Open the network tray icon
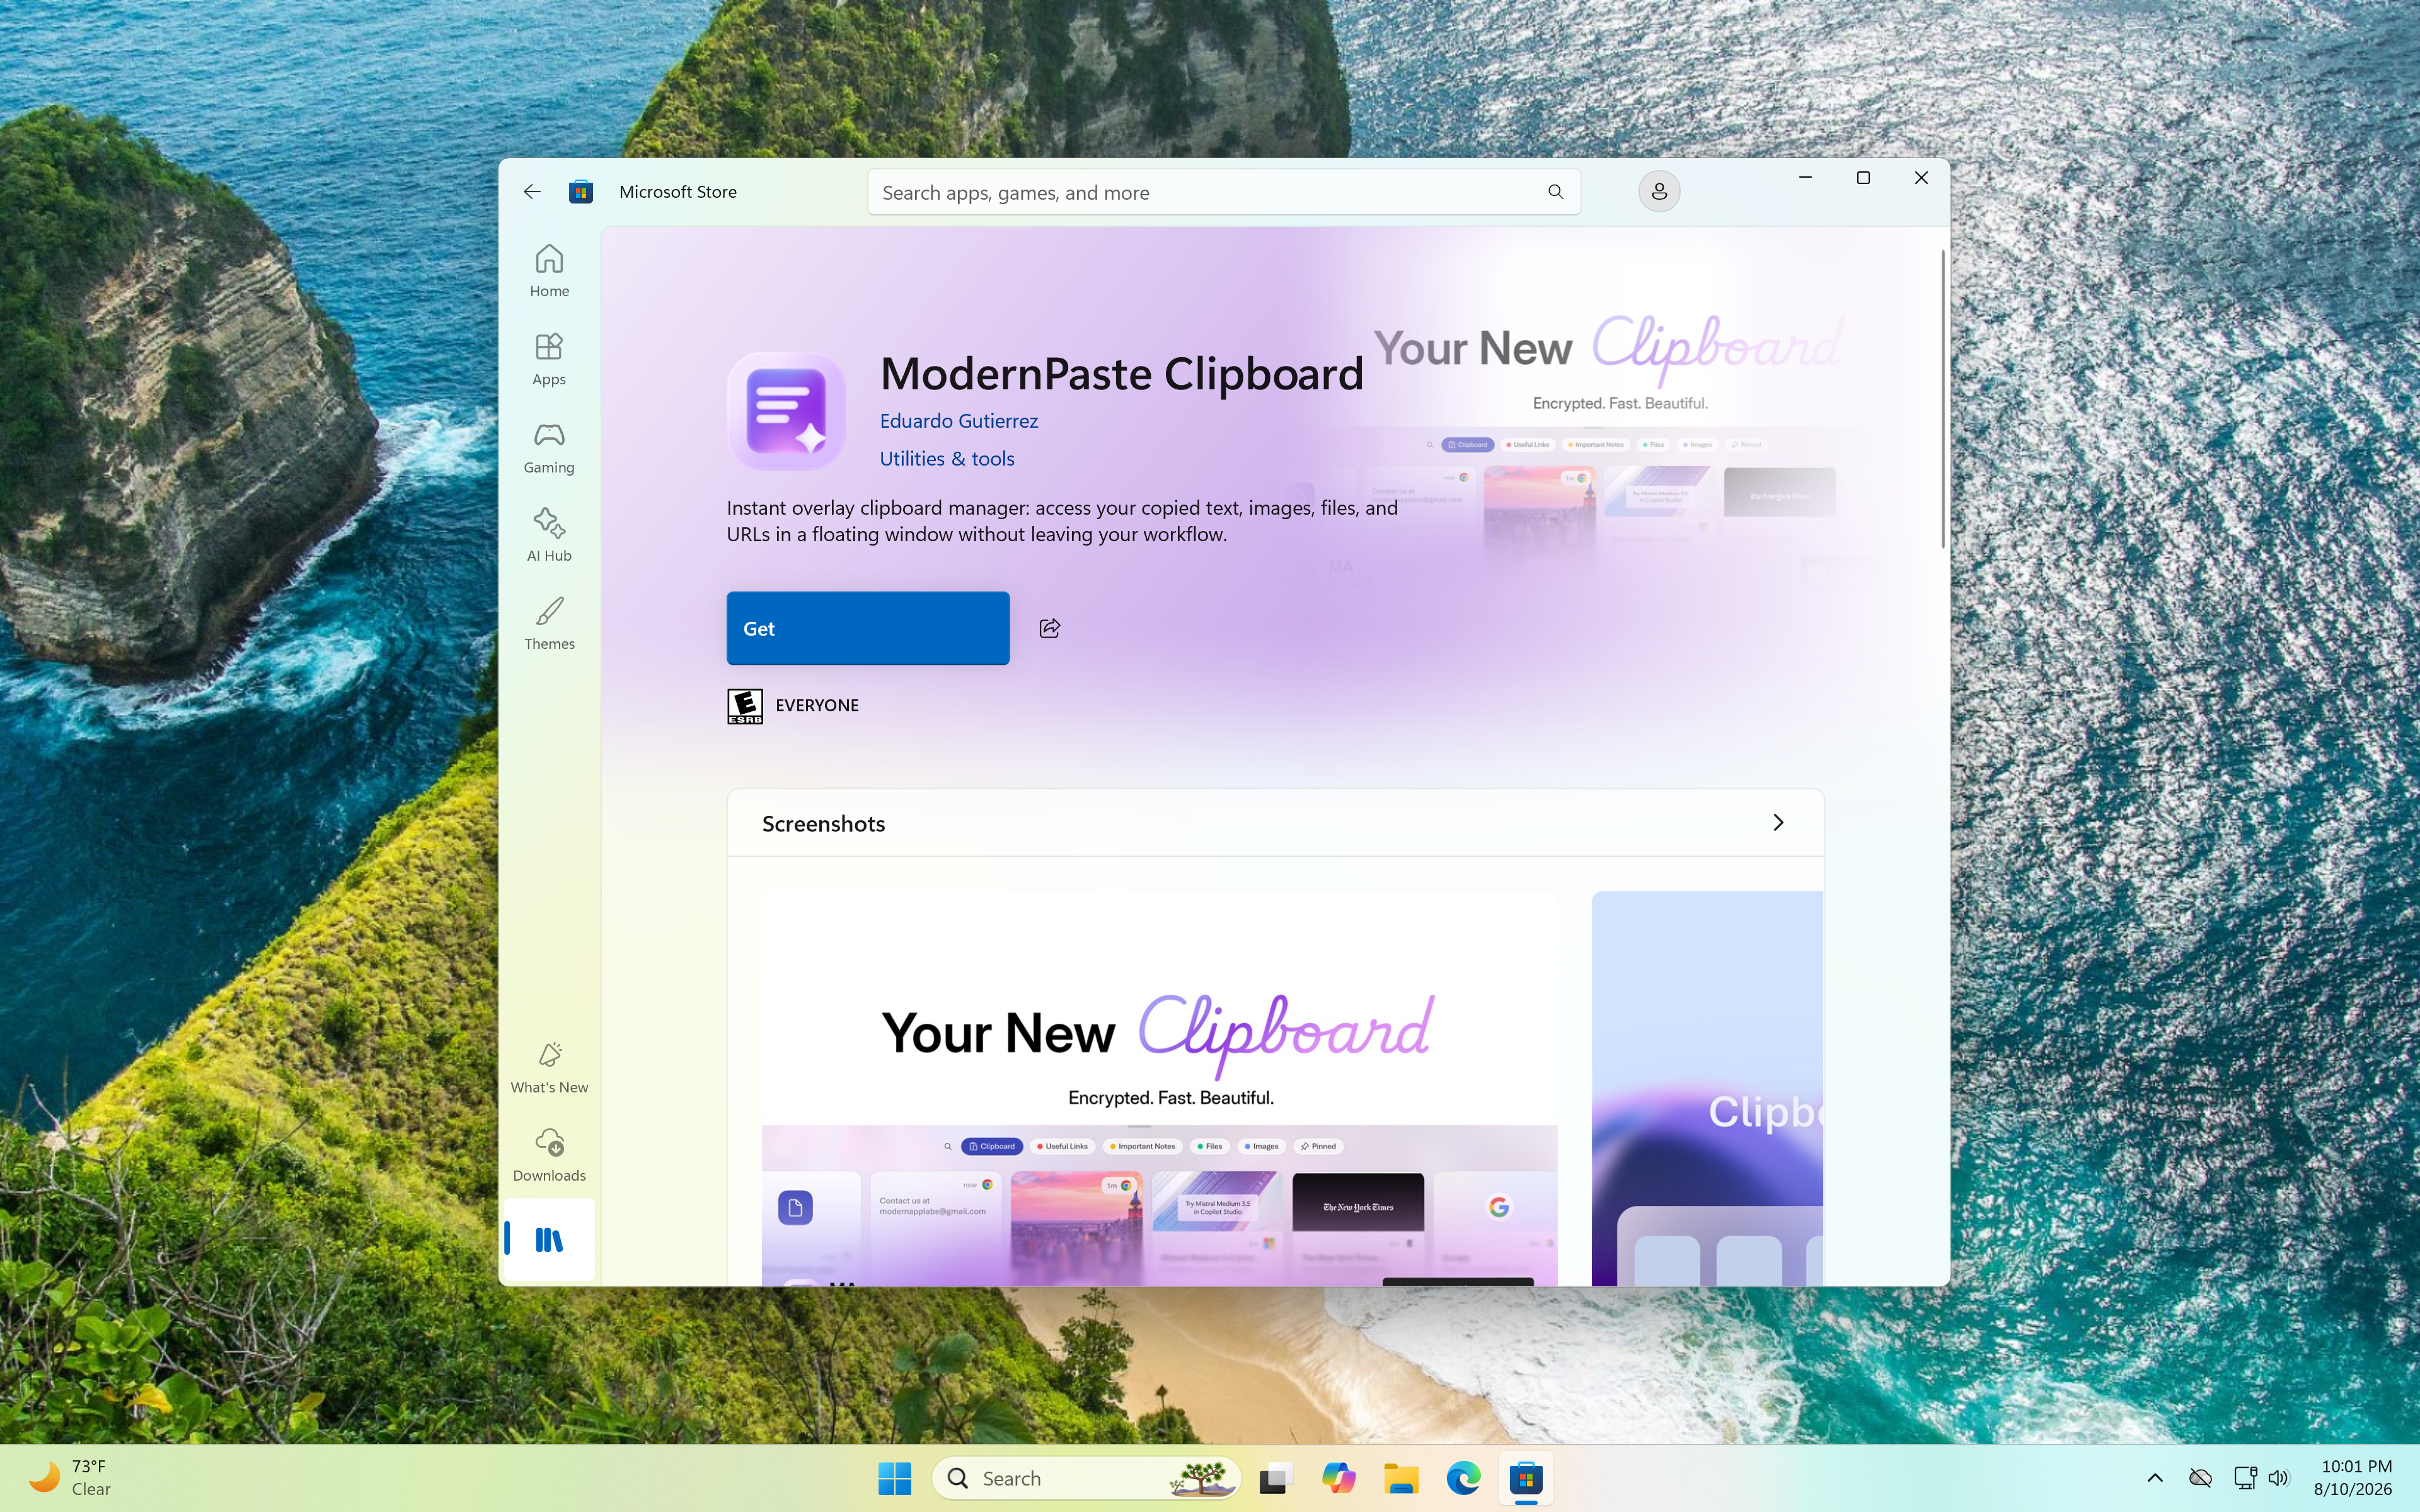Image resolution: width=2420 pixels, height=1512 pixels. (x=2245, y=1478)
